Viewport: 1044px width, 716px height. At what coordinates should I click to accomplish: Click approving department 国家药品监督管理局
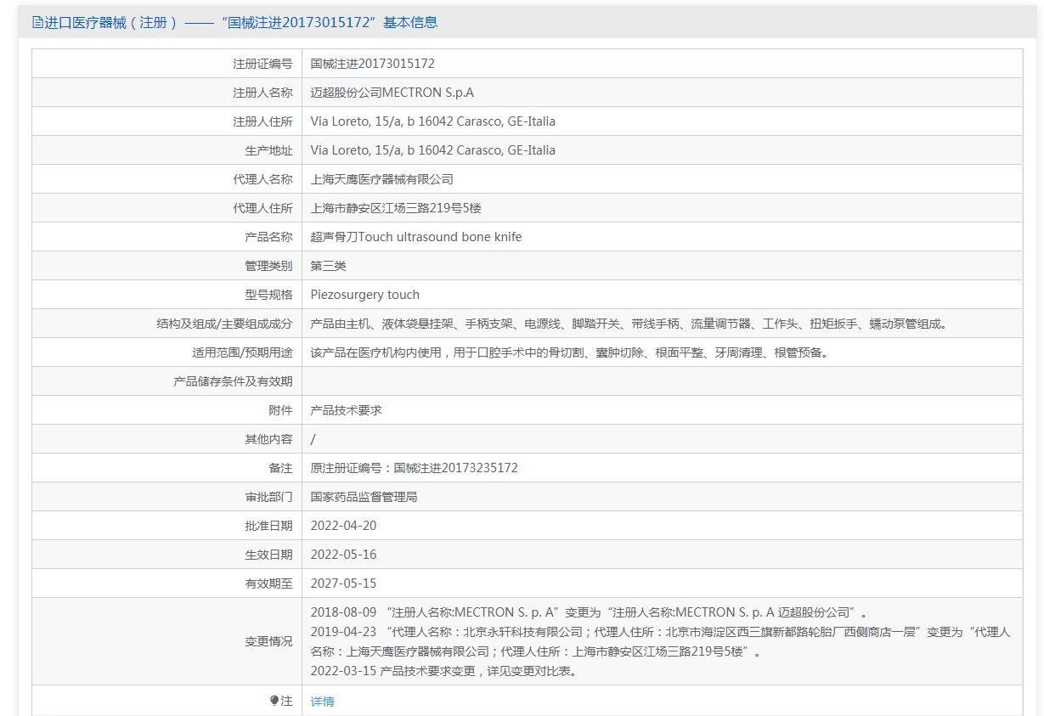pos(364,497)
